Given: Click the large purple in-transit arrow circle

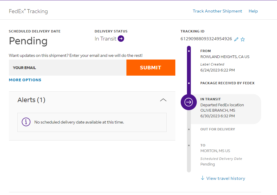Looking at the screenshot, I should (189, 102).
